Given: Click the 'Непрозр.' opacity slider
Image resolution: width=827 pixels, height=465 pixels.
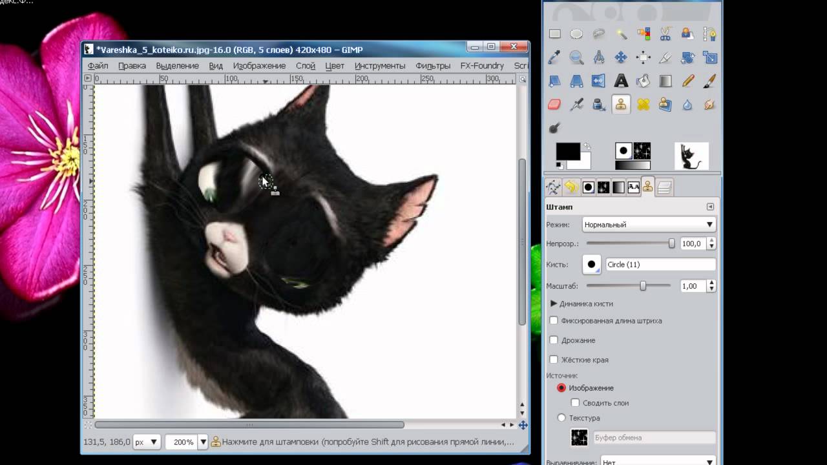Looking at the screenshot, I should (631, 243).
